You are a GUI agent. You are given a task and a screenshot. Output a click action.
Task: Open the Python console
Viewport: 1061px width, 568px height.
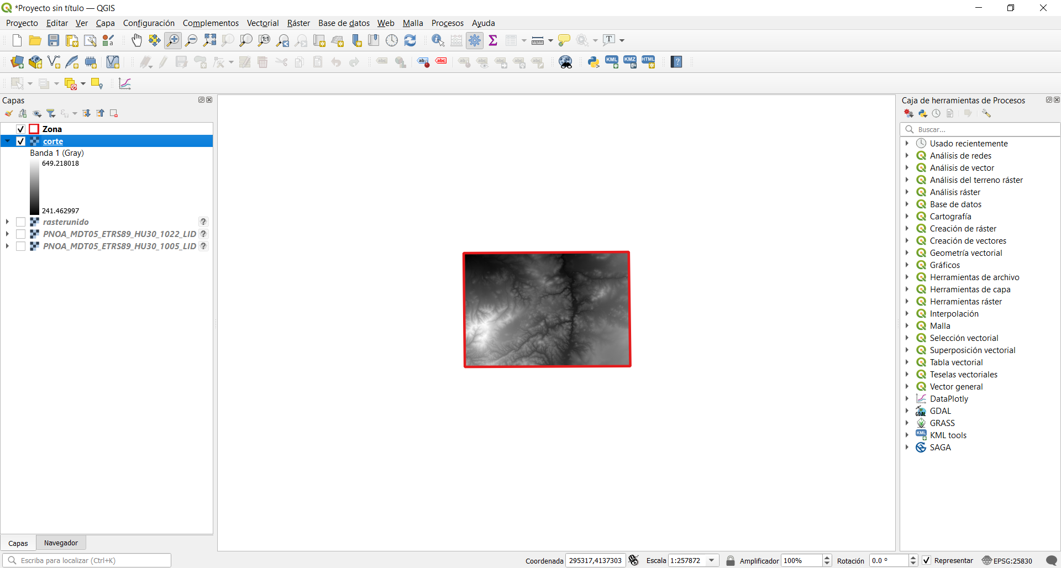click(x=593, y=61)
